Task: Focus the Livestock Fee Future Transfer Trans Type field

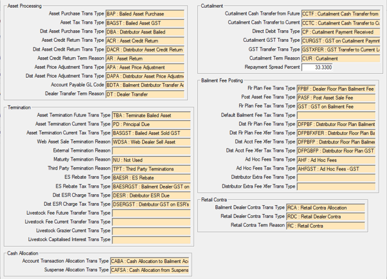Action: [151, 213]
